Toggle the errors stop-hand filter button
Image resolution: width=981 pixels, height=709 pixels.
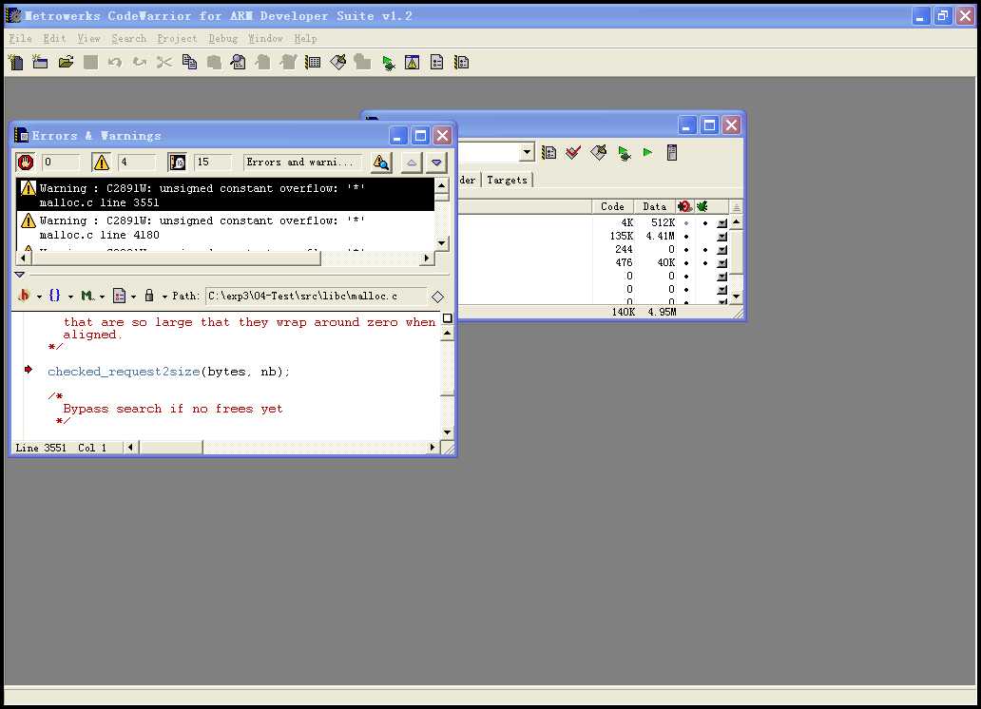tap(26, 163)
